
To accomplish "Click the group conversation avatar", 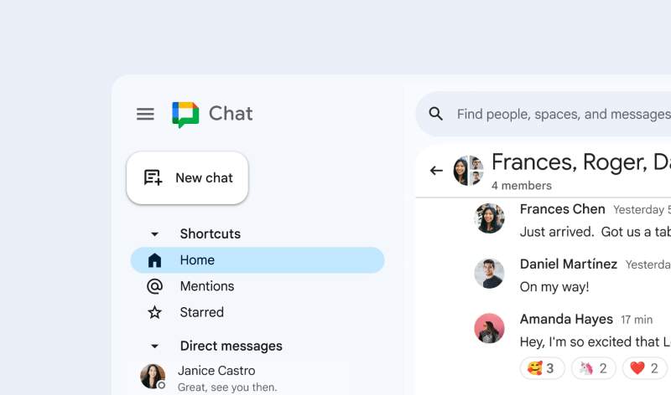I will pos(468,171).
